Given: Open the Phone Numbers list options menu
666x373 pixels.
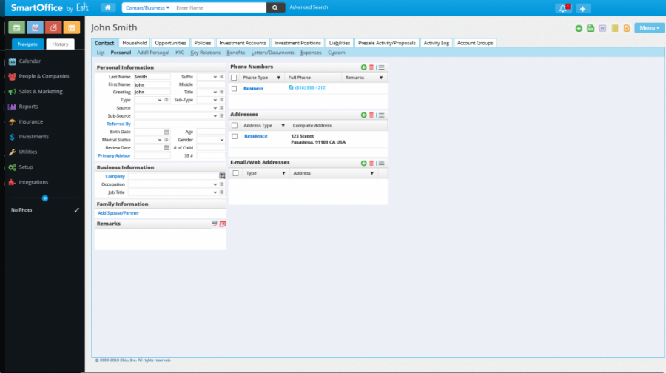Looking at the screenshot, I should [381, 67].
